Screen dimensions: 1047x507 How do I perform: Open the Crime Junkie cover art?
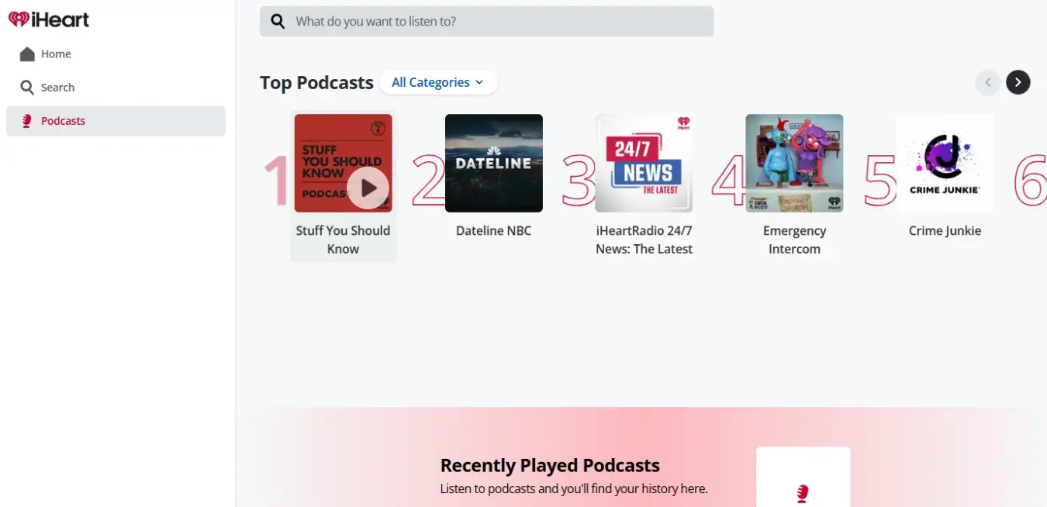[x=945, y=164]
